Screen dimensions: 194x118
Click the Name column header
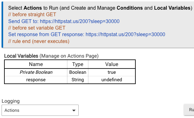[x=36, y=64]
